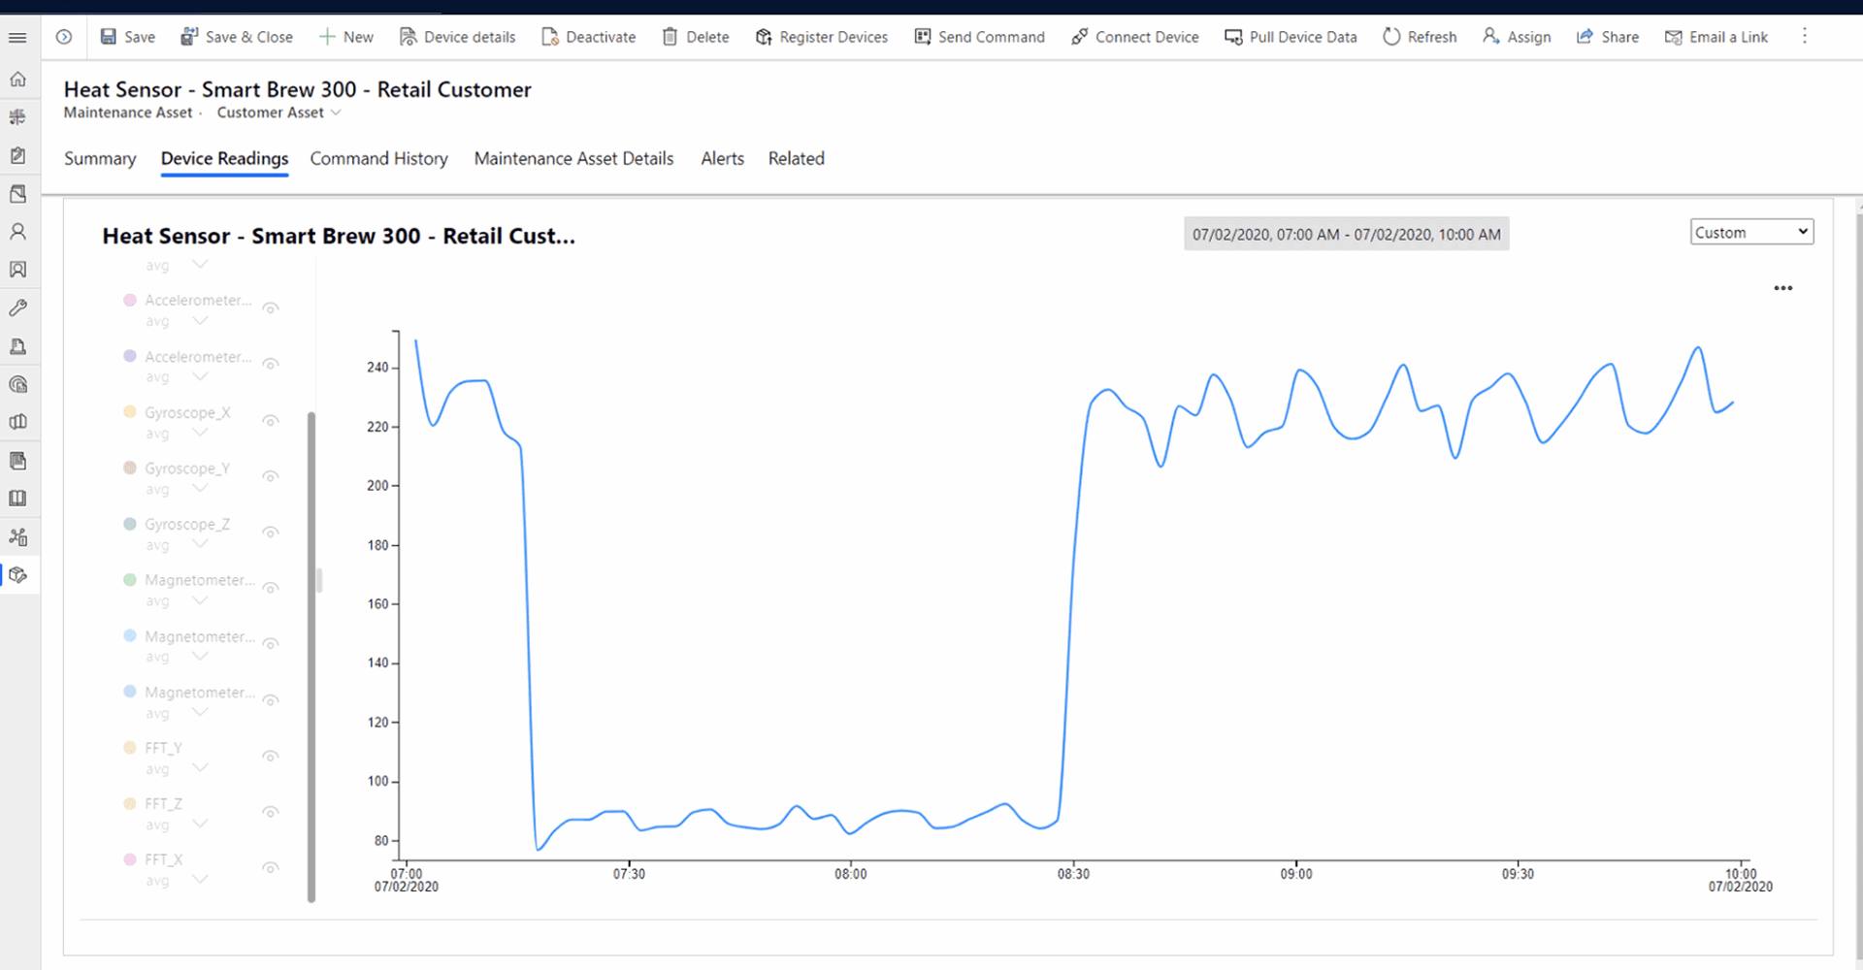This screenshot has height=970, width=1863.
Task: Click Register Devices
Action: coord(821,37)
